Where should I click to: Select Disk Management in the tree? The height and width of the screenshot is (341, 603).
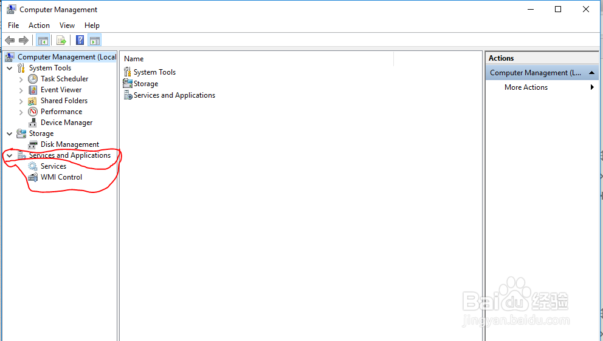(70, 144)
